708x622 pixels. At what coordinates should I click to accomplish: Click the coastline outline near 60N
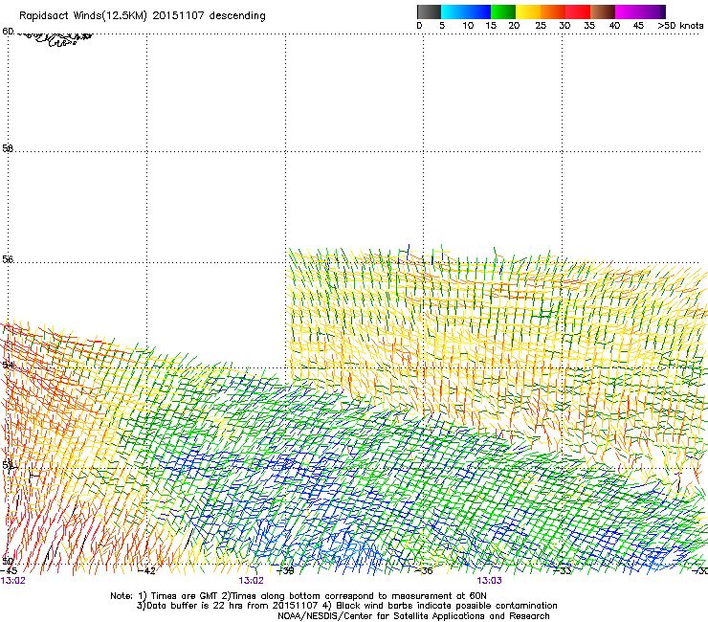[x=56, y=39]
